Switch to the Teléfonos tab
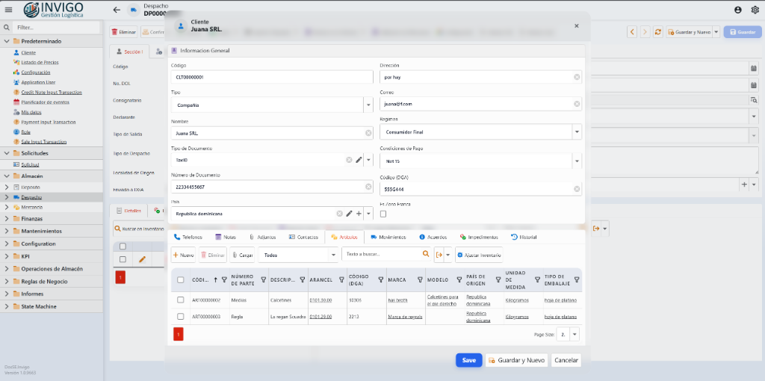This screenshot has width=765, height=381. 188,237
